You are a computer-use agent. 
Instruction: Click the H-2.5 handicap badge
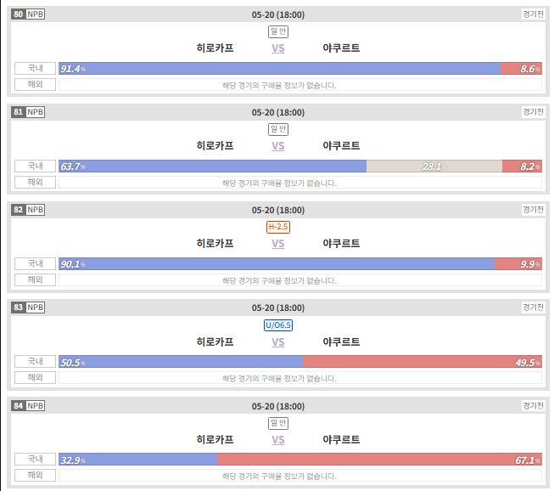click(278, 227)
